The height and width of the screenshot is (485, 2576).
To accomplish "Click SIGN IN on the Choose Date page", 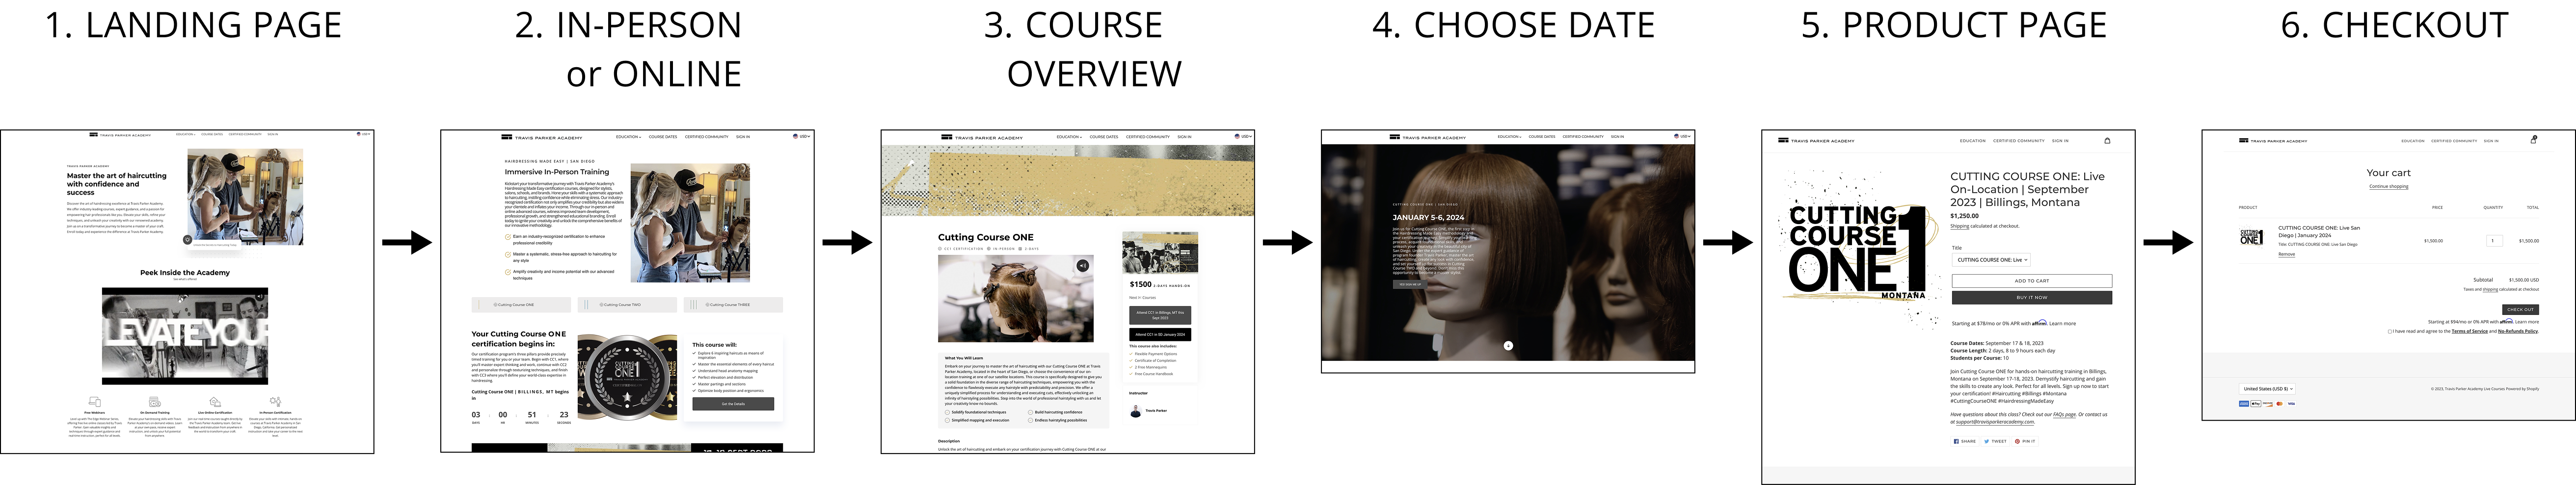I will [1617, 137].
